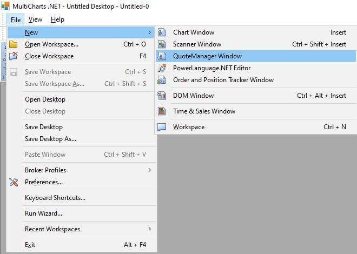Choose Close Workspace menu entry

[x=81, y=56]
